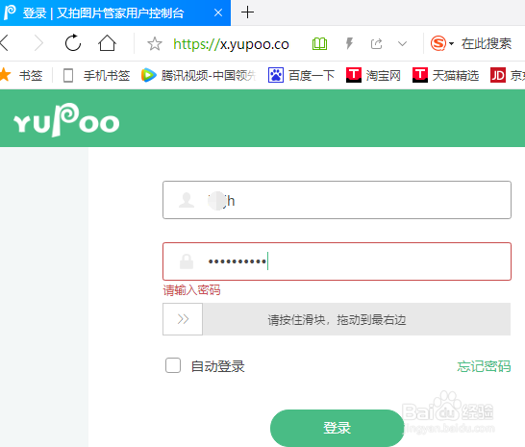The width and height of the screenshot is (525, 447).
Task: Open the Sogou search engine selector
Action: (x=441, y=43)
